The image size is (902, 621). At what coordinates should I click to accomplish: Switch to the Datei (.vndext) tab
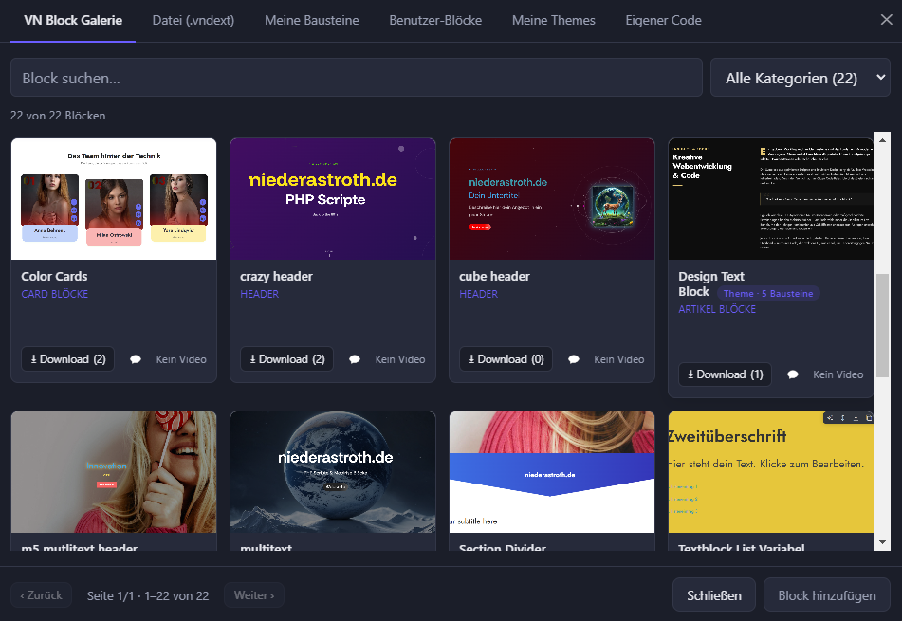point(193,20)
